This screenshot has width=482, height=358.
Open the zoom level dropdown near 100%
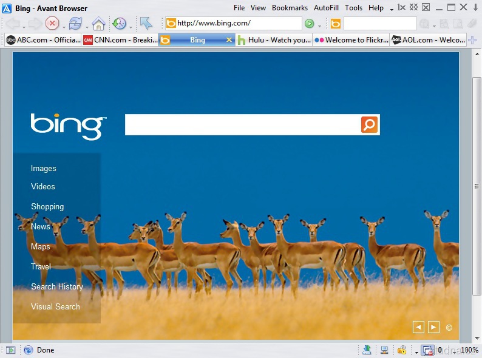[455, 353]
